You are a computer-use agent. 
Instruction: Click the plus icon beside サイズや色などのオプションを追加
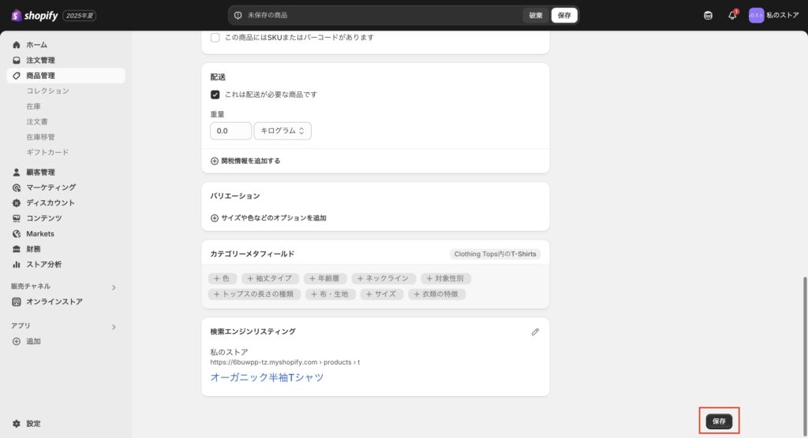tap(215, 217)
